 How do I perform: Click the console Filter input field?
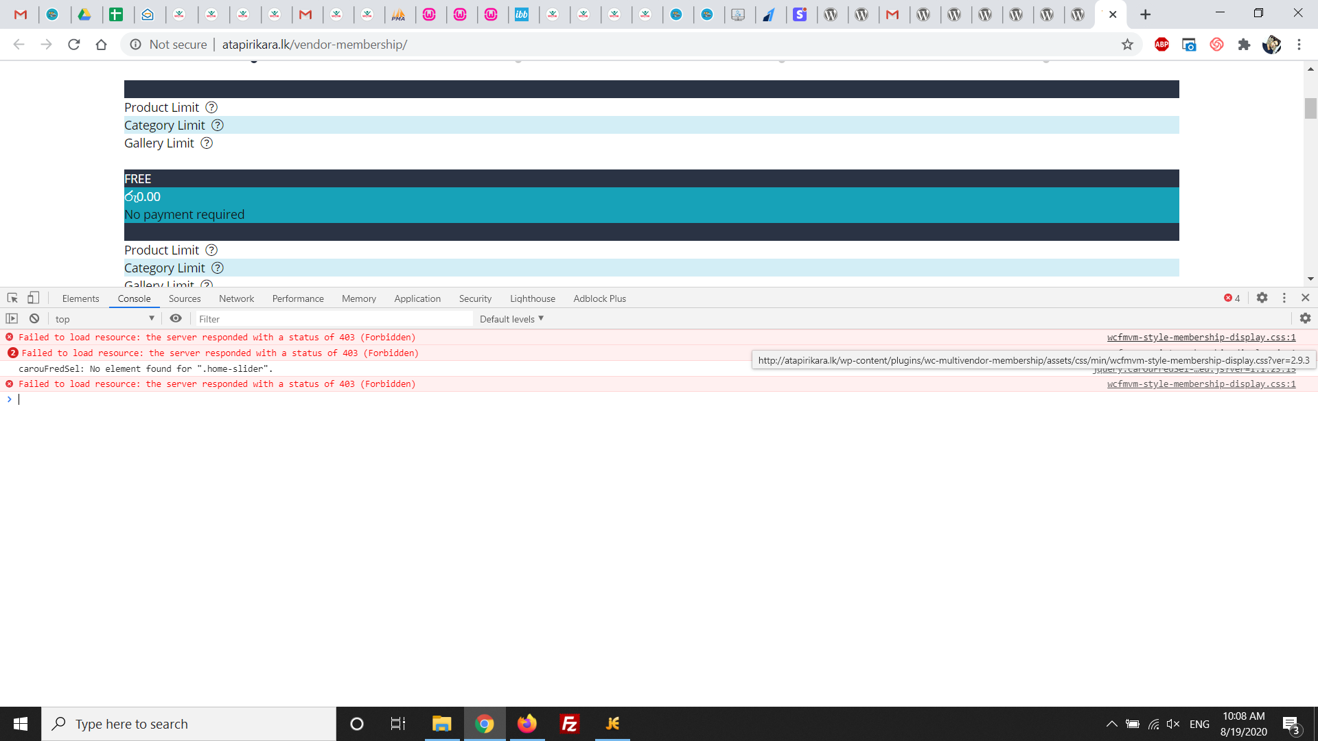click(334, 318)
